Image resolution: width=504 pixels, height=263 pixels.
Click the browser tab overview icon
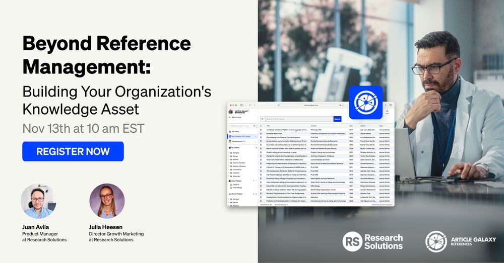391,105
